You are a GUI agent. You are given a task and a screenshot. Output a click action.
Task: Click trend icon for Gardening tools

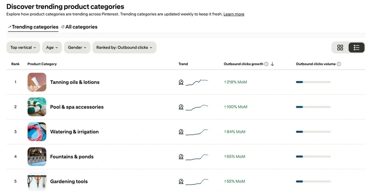click(x=181, y=182)
